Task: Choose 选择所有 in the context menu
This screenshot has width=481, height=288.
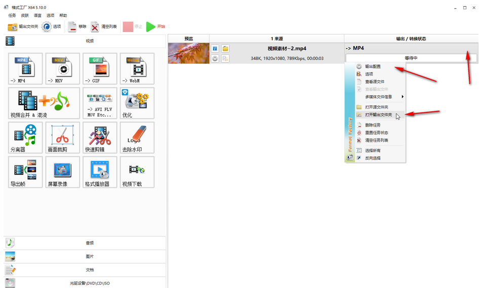Action: click(x=380, y=150)
